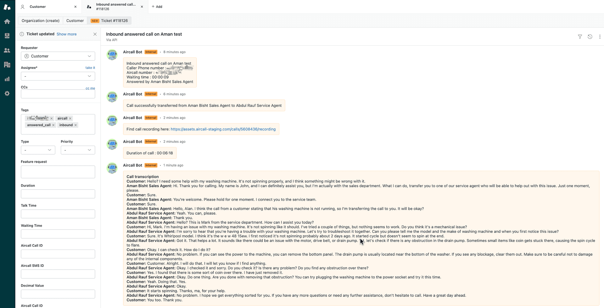Switch to the Customer tab

point(75,21)
